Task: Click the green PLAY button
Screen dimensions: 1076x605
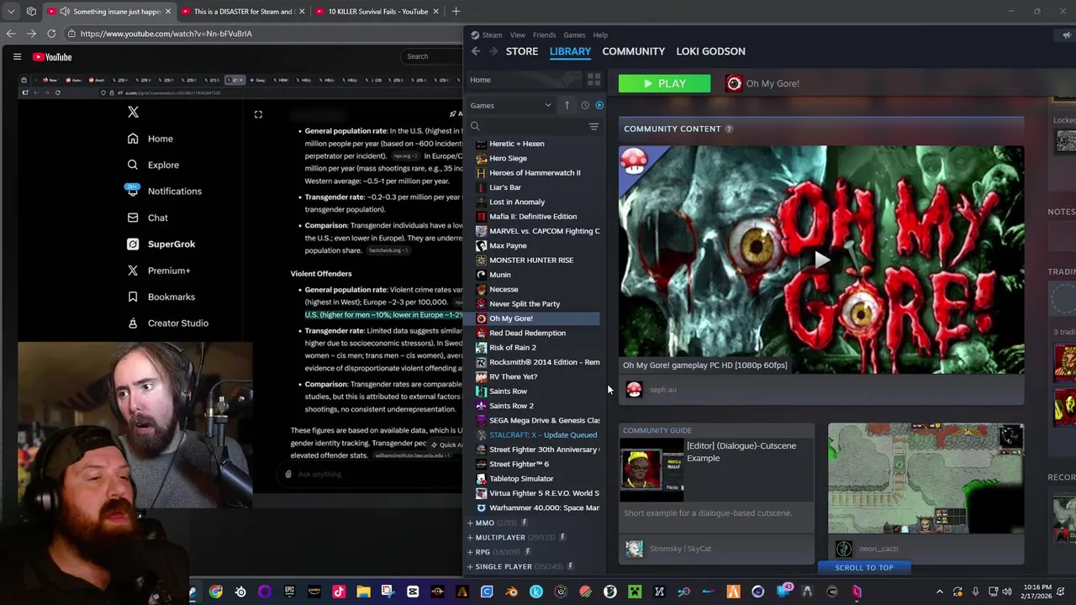Action: pos(664,83)
